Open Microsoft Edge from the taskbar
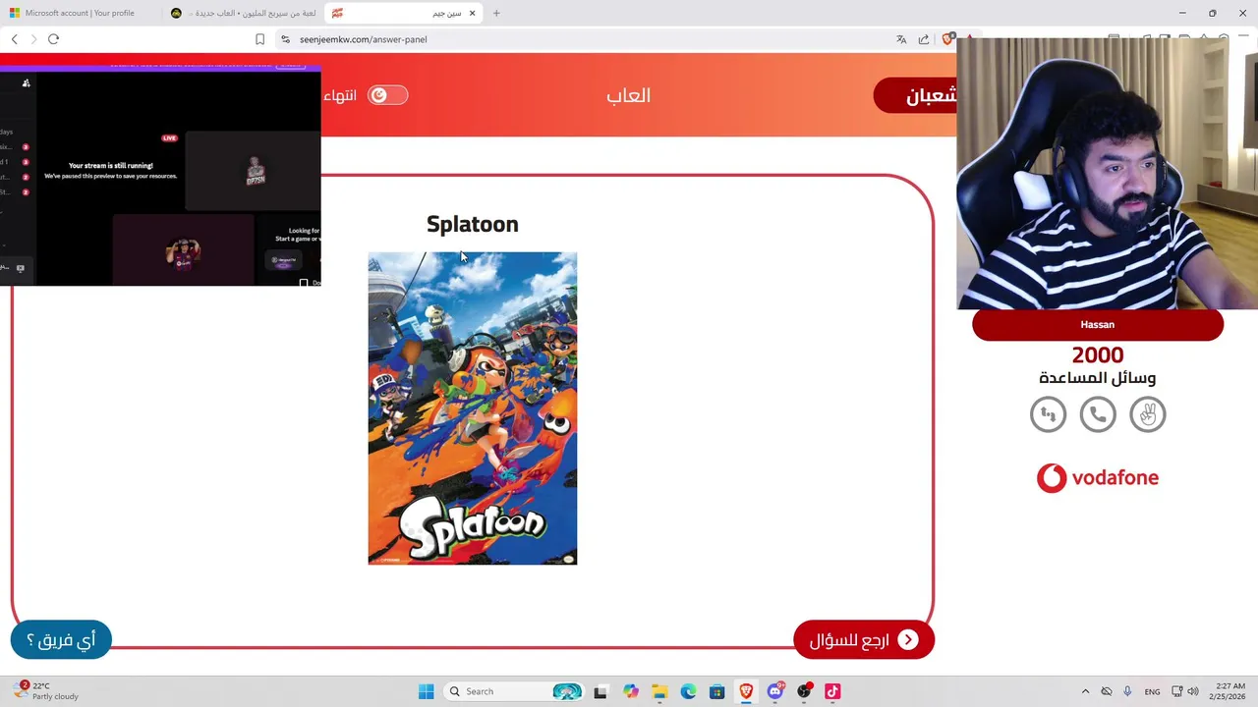Viewport: 1258px width, 707px height. pos(688,691)
